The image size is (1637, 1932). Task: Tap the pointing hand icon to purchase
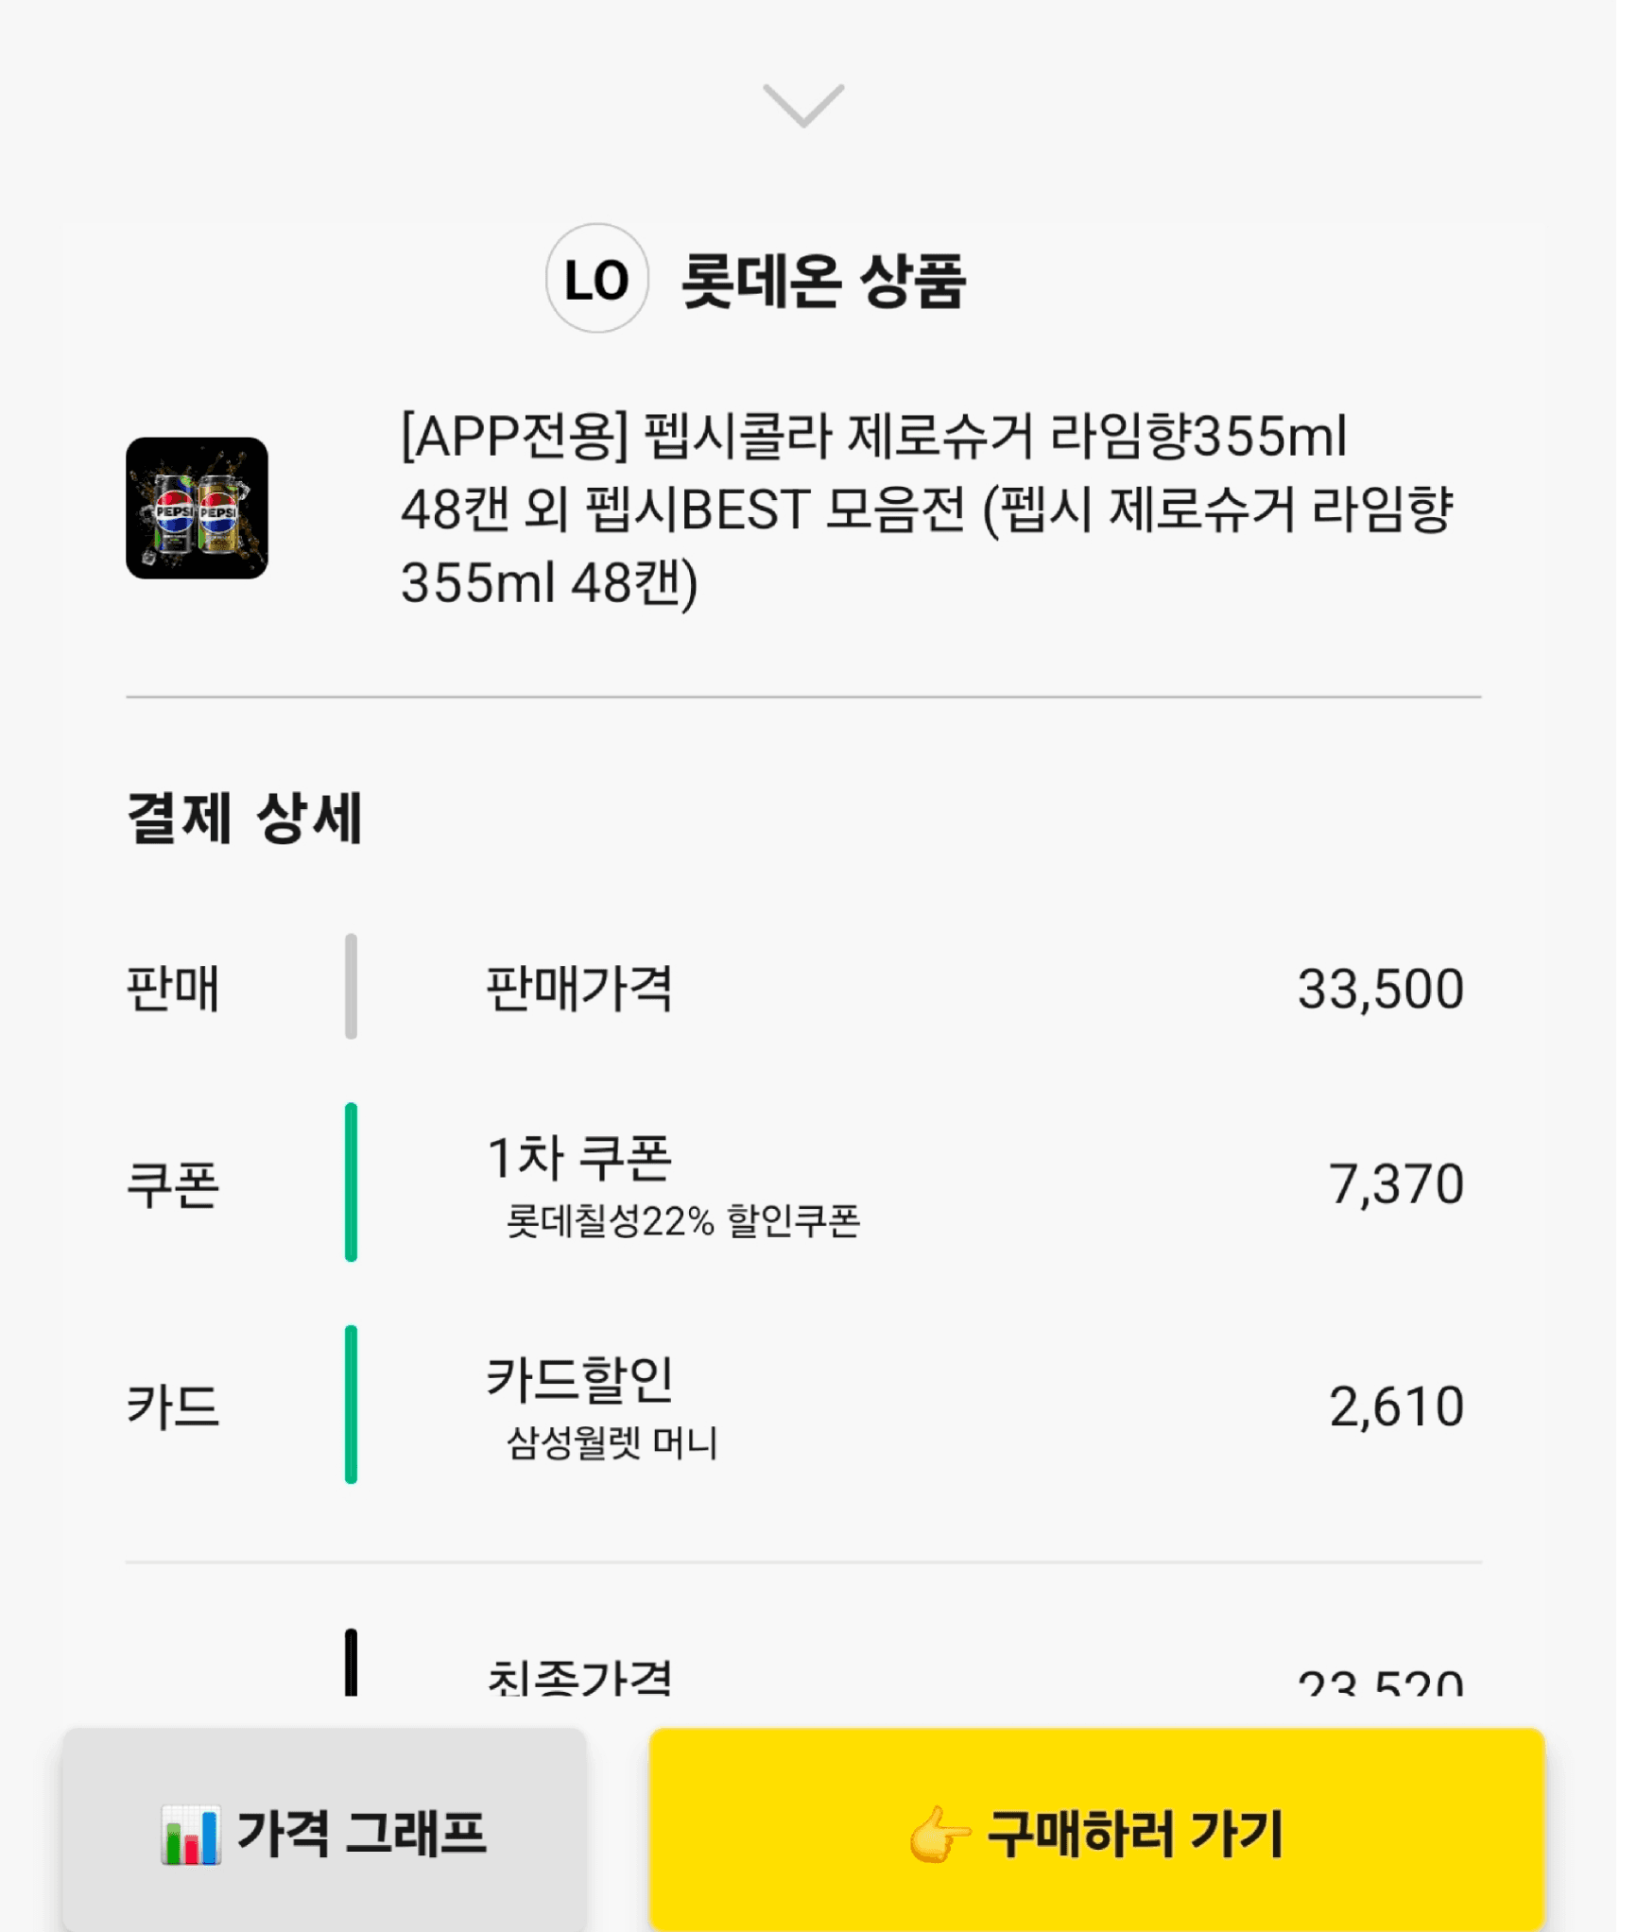939,1834
